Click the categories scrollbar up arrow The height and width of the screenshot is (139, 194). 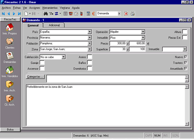(x=187, y=77)
